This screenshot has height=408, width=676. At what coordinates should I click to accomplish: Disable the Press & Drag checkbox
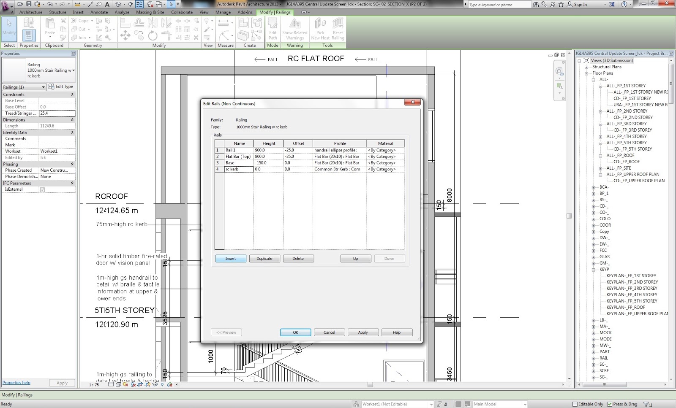tap(610, 404)
